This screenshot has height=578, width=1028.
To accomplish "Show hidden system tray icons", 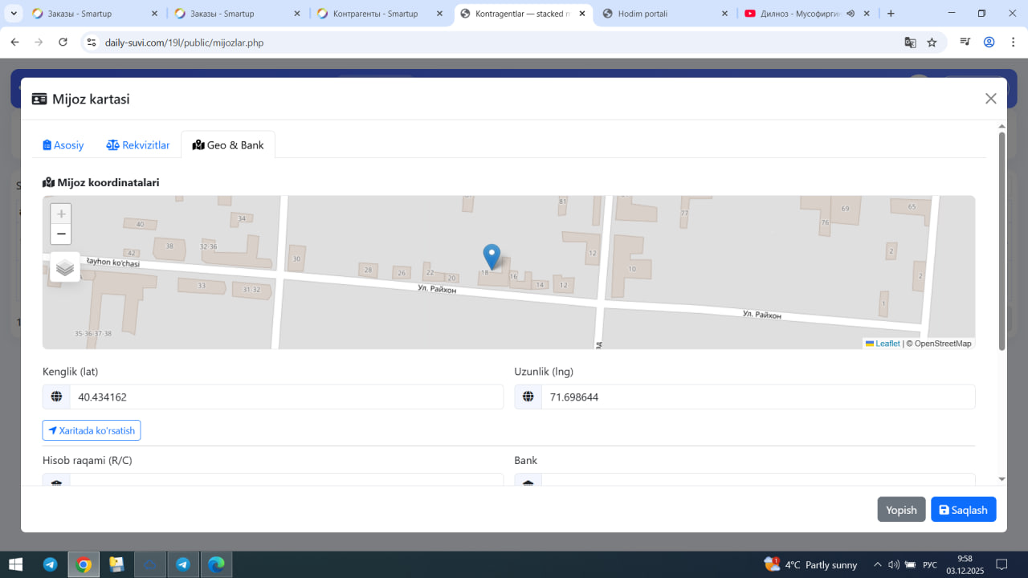I will coord(878,565).
